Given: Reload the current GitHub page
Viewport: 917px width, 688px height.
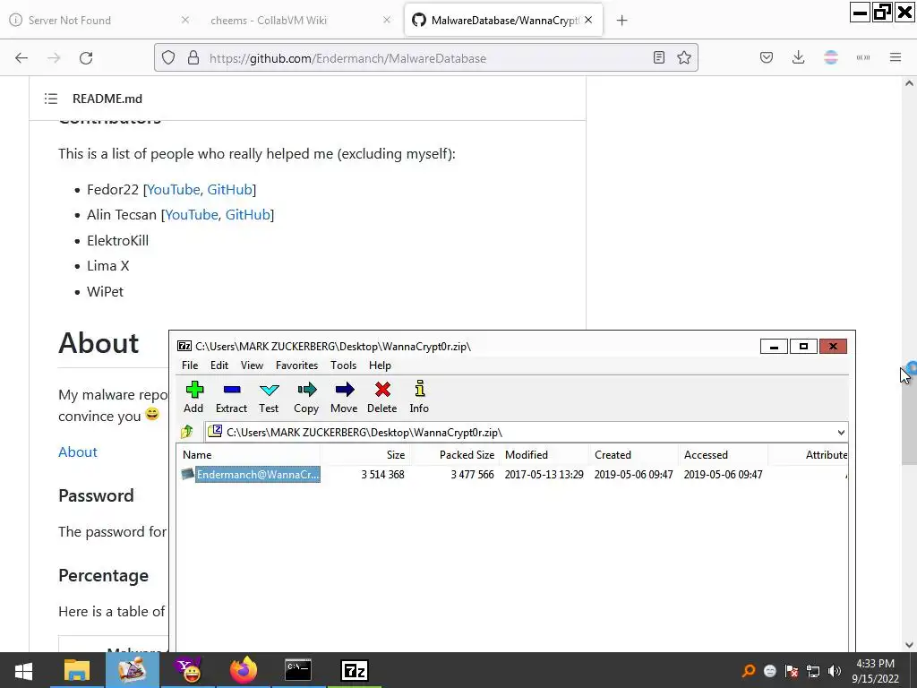Looking at the screenshot, I should [86, 58].
